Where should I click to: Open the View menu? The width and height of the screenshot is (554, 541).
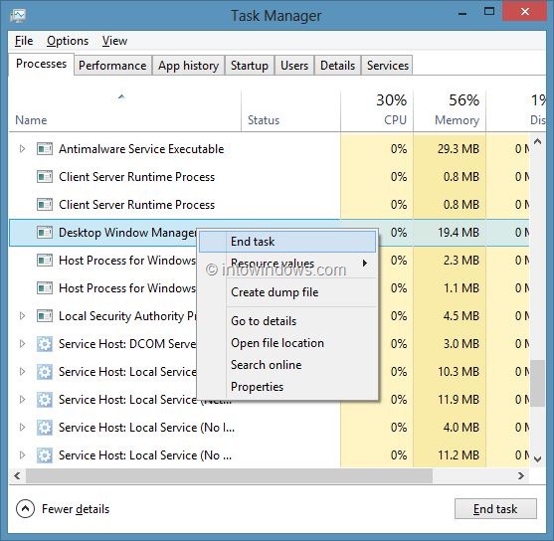(114, 41)
